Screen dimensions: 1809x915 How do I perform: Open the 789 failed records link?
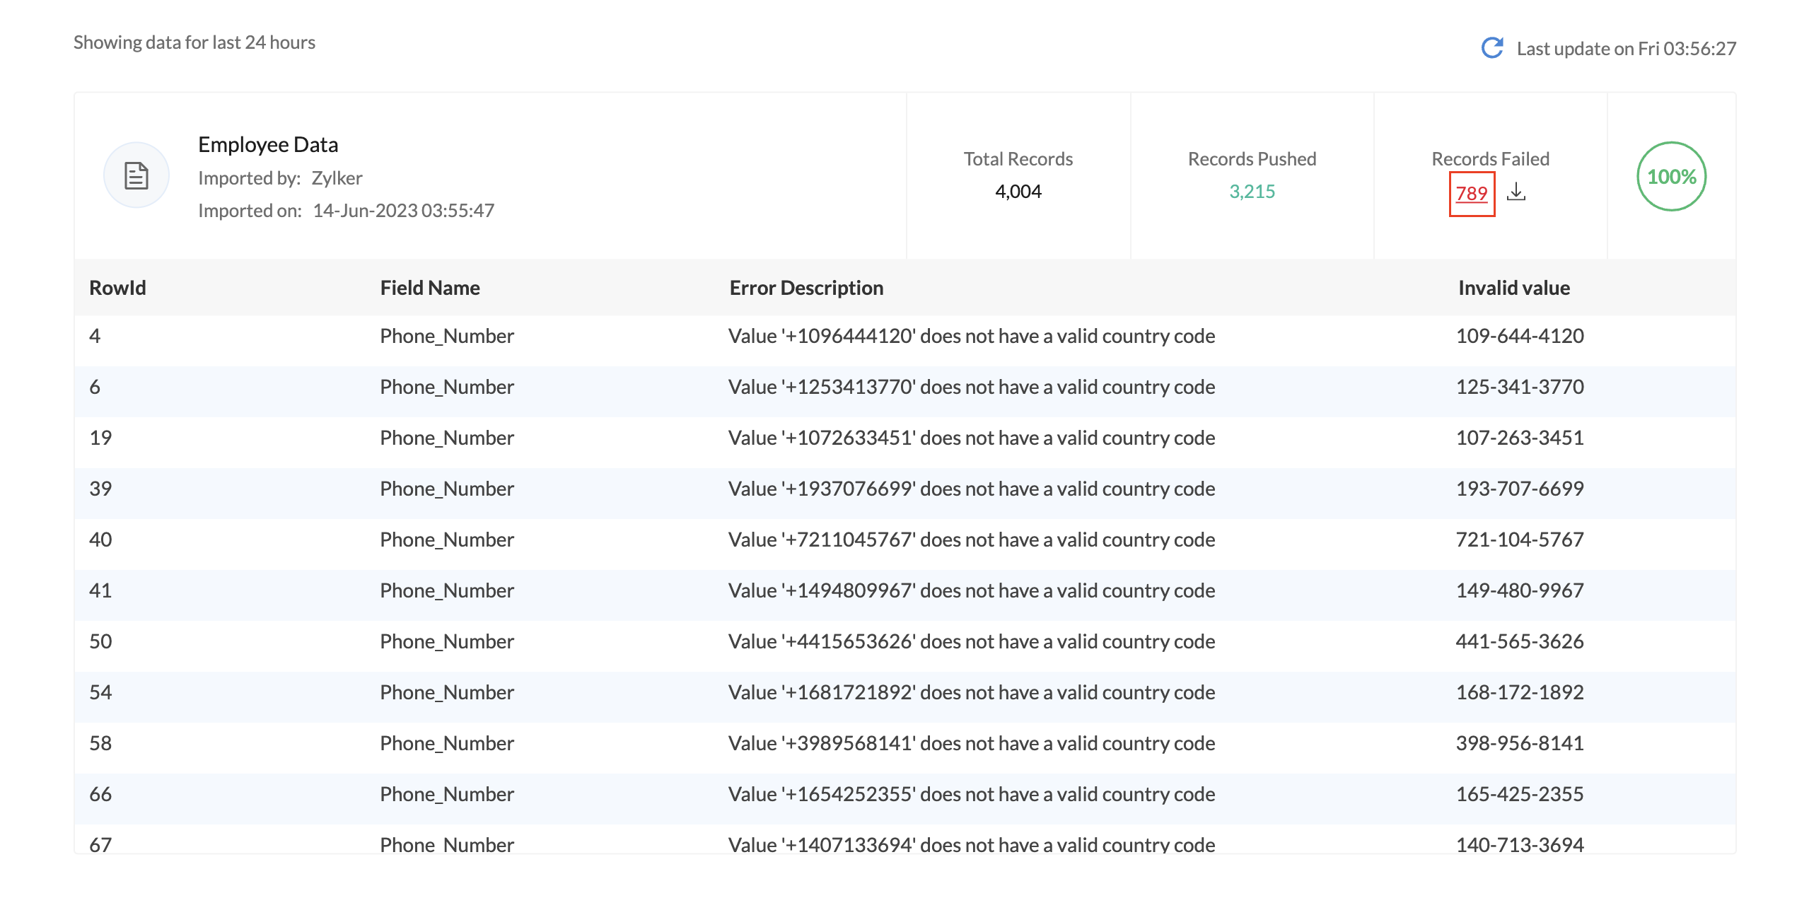click(x=1471, y=193)
